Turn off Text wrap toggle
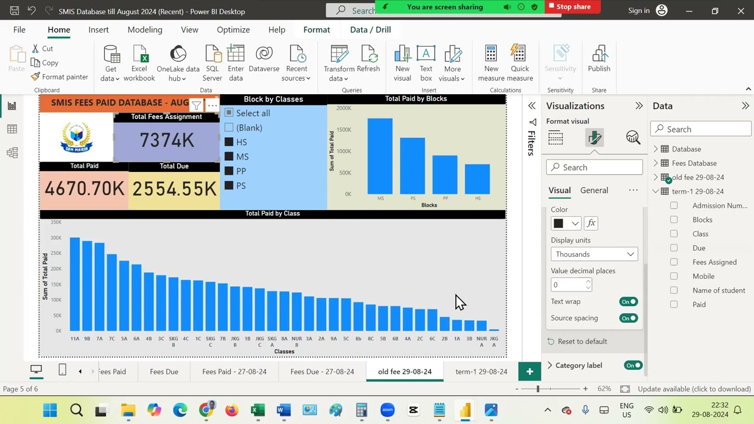 point(629,302)
